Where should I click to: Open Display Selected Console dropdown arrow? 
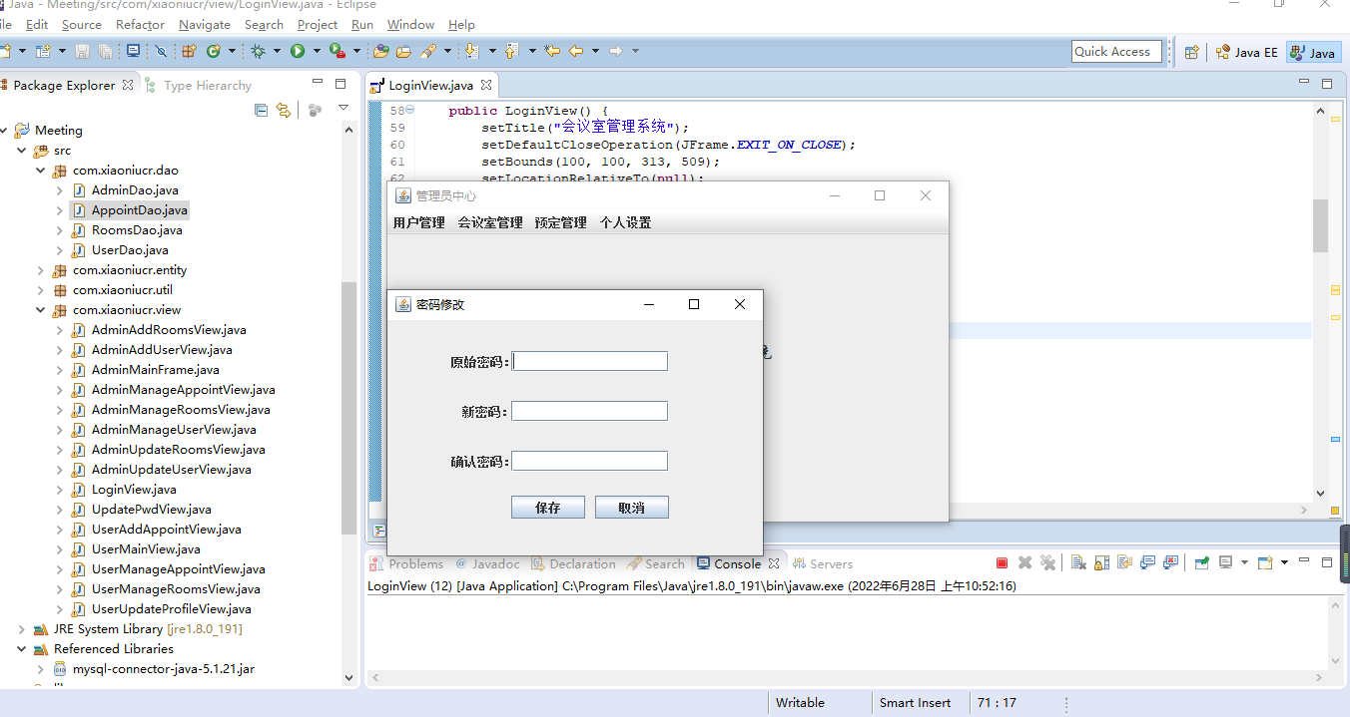(x=1244, y=563)
